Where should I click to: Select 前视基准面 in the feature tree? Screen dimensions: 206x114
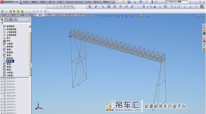click(x=11, y=29)
